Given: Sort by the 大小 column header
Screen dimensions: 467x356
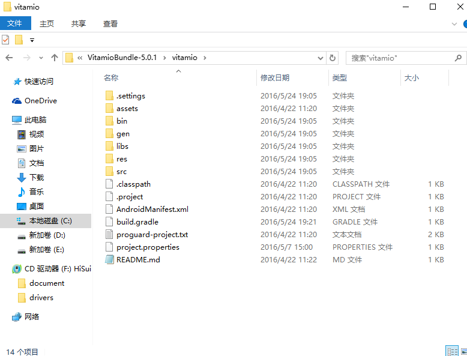Looking at the screenshot, I should [412, 78].
